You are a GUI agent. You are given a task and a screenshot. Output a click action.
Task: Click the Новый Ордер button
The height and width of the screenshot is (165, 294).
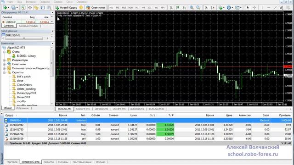[67, 8]
